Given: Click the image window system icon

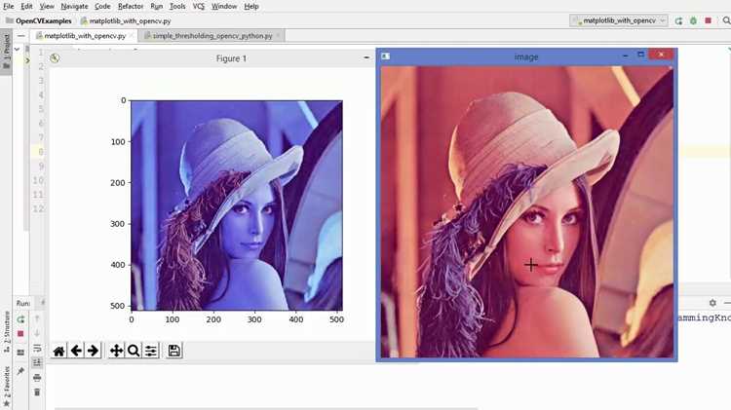Looking at the screenshot, I should pos(385,56).
